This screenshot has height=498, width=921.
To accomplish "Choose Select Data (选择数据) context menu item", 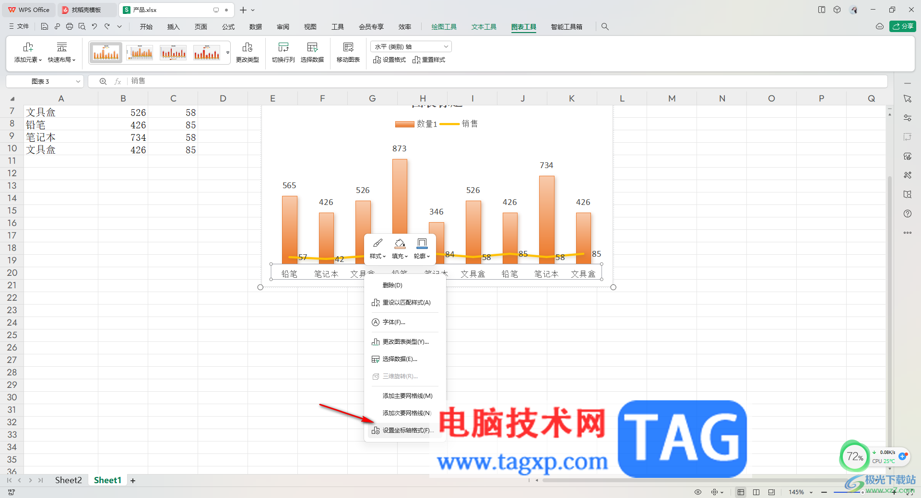I will pyautogui.click(x=405, y=359).
